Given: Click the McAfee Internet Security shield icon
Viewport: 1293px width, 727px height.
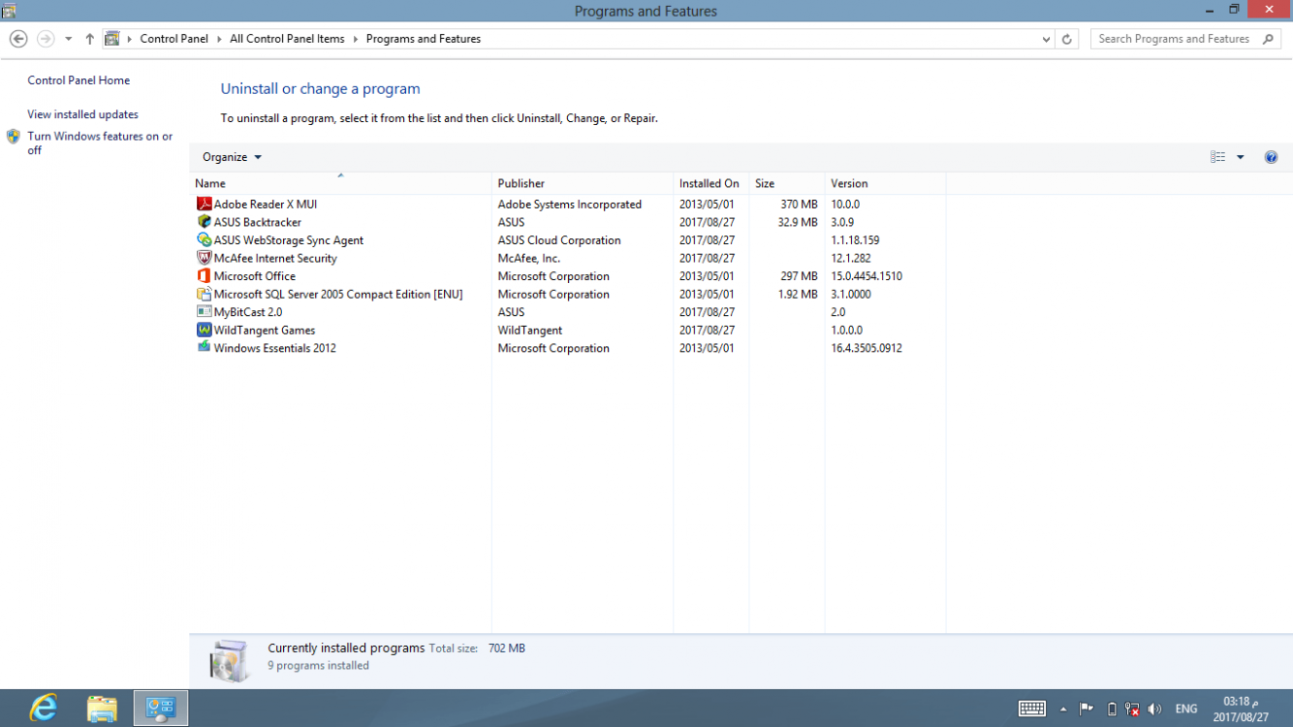Looking at the screenshot, I should (204, 258).
